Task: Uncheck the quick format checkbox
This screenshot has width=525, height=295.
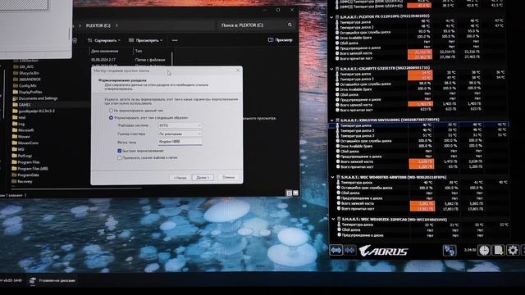Action: tap(120, 151)
